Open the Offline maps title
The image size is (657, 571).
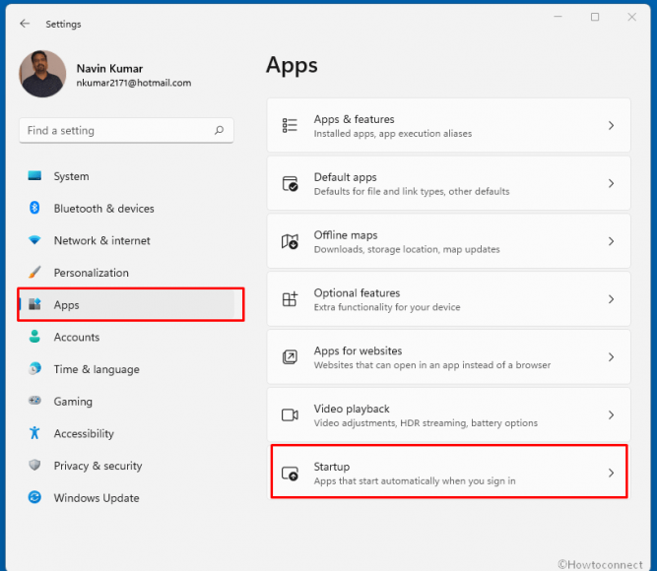pyautogui.click(x=346, y=235)
